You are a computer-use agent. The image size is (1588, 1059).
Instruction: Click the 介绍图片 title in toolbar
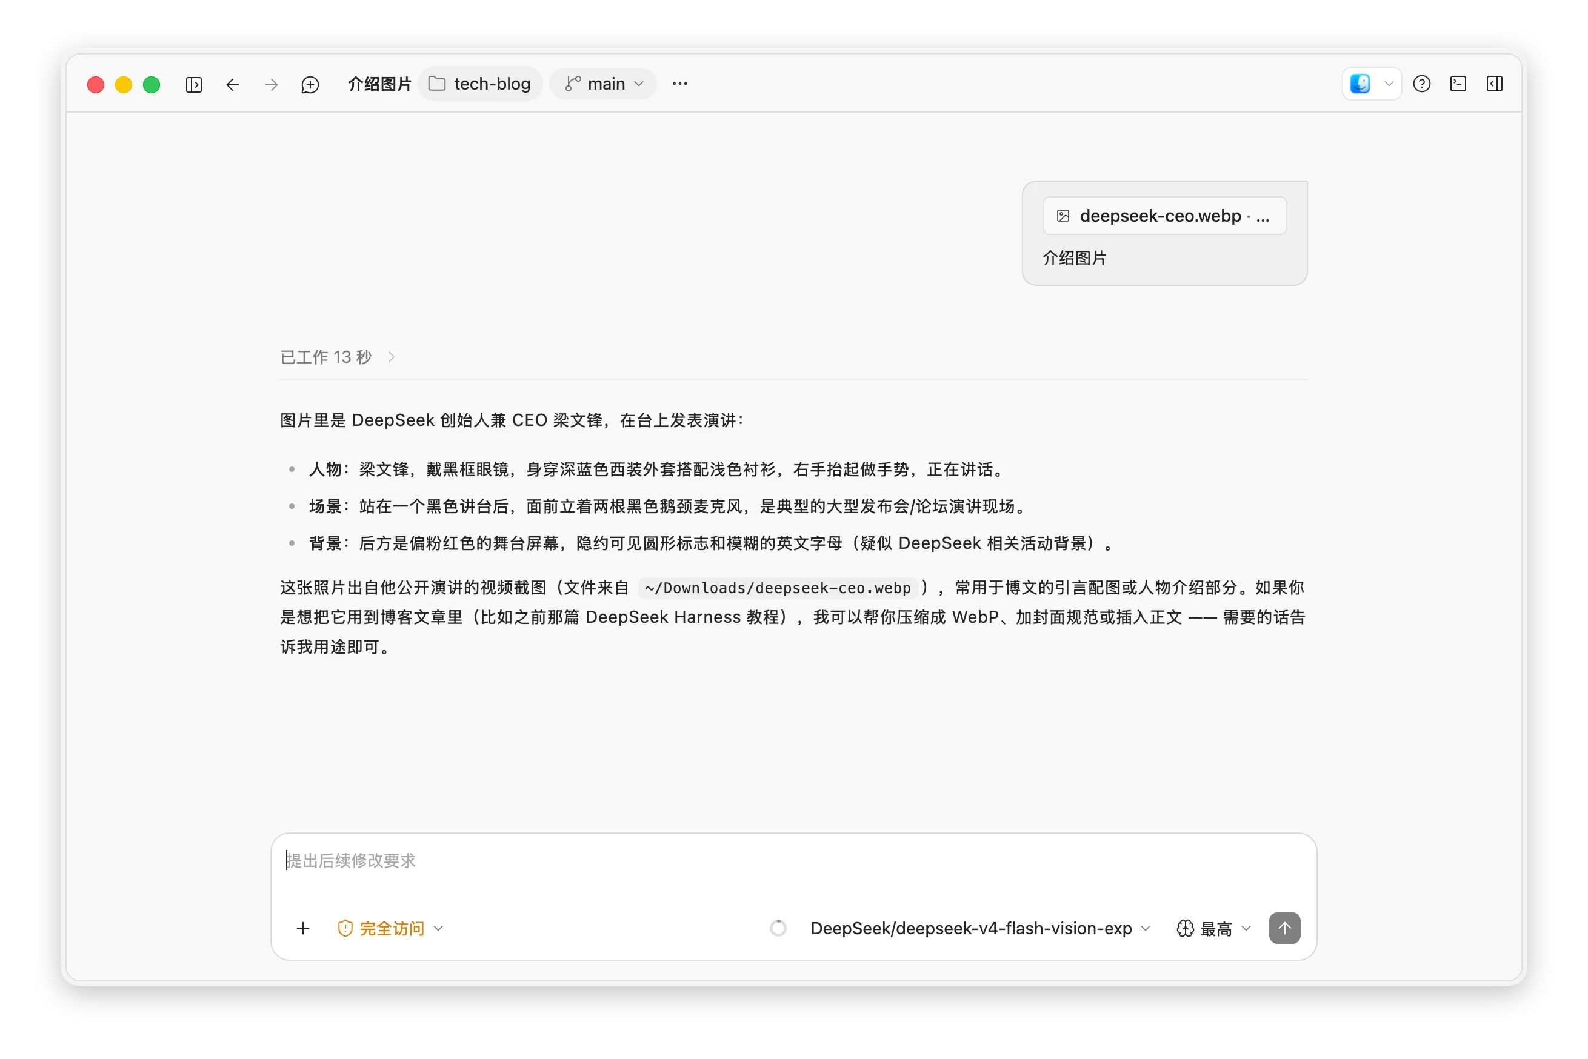click(x=379, y=84)
